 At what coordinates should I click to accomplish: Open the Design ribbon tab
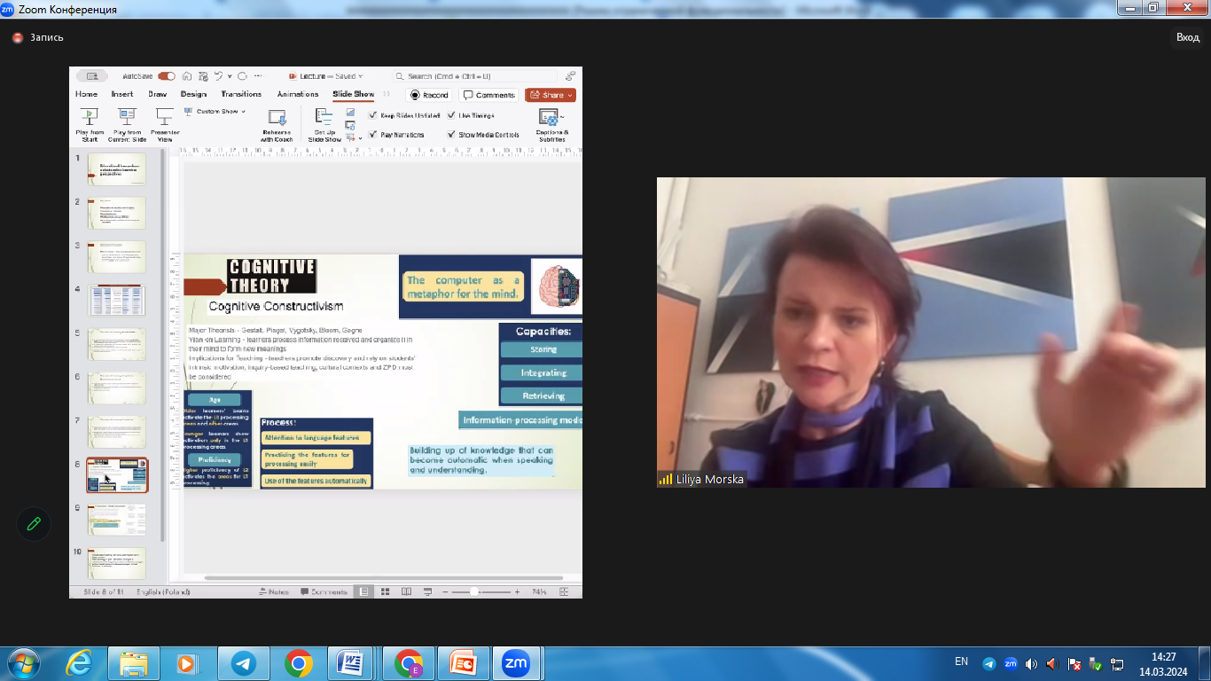tap(193, 94)
